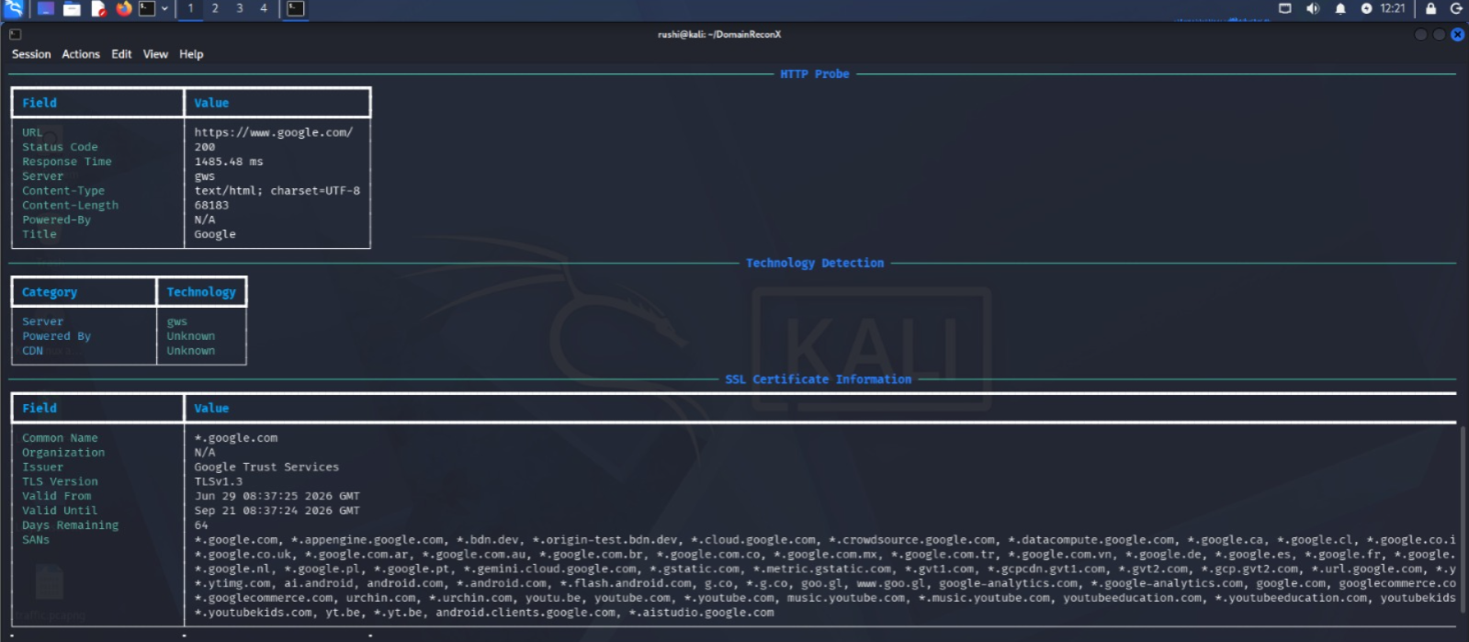Click the terminal window menu icon

[x=15, y=34]
